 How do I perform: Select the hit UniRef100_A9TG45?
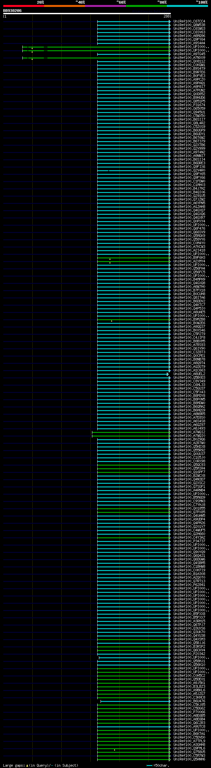[x=189, y=54]
